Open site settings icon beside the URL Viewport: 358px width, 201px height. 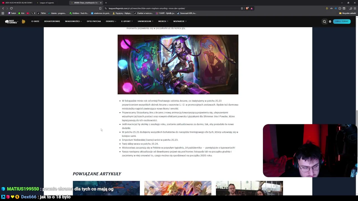point(106,8)
